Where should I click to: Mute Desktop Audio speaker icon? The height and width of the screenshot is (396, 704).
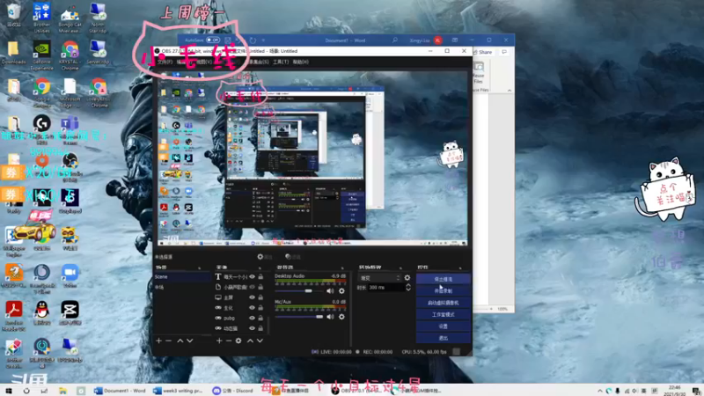[x=331, y=291]
